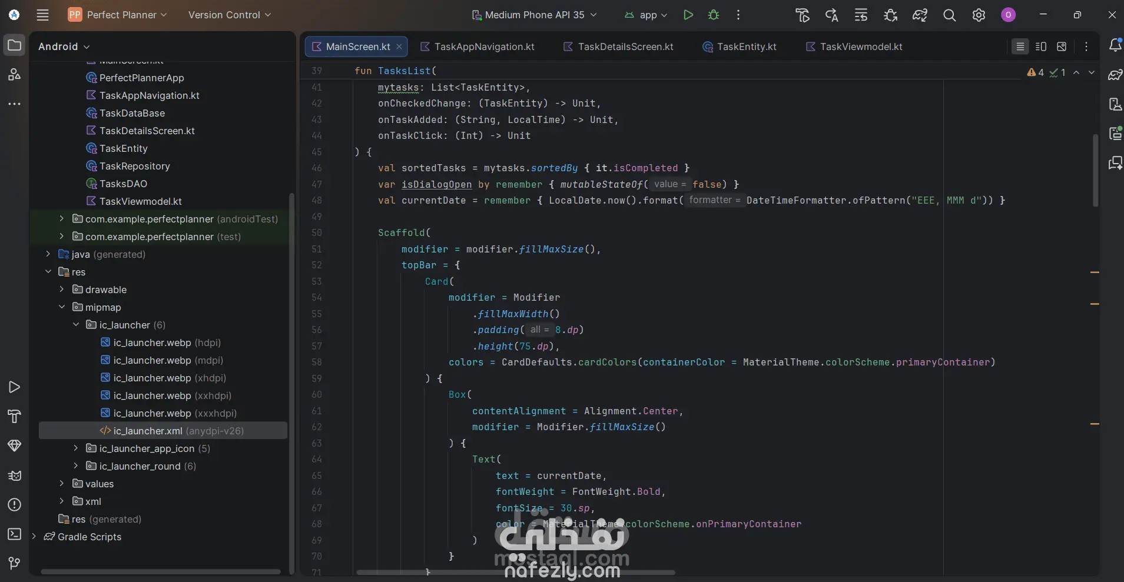Click the 4 warnings indicator
This screenshot has width=1124, height=582.
1036,72
